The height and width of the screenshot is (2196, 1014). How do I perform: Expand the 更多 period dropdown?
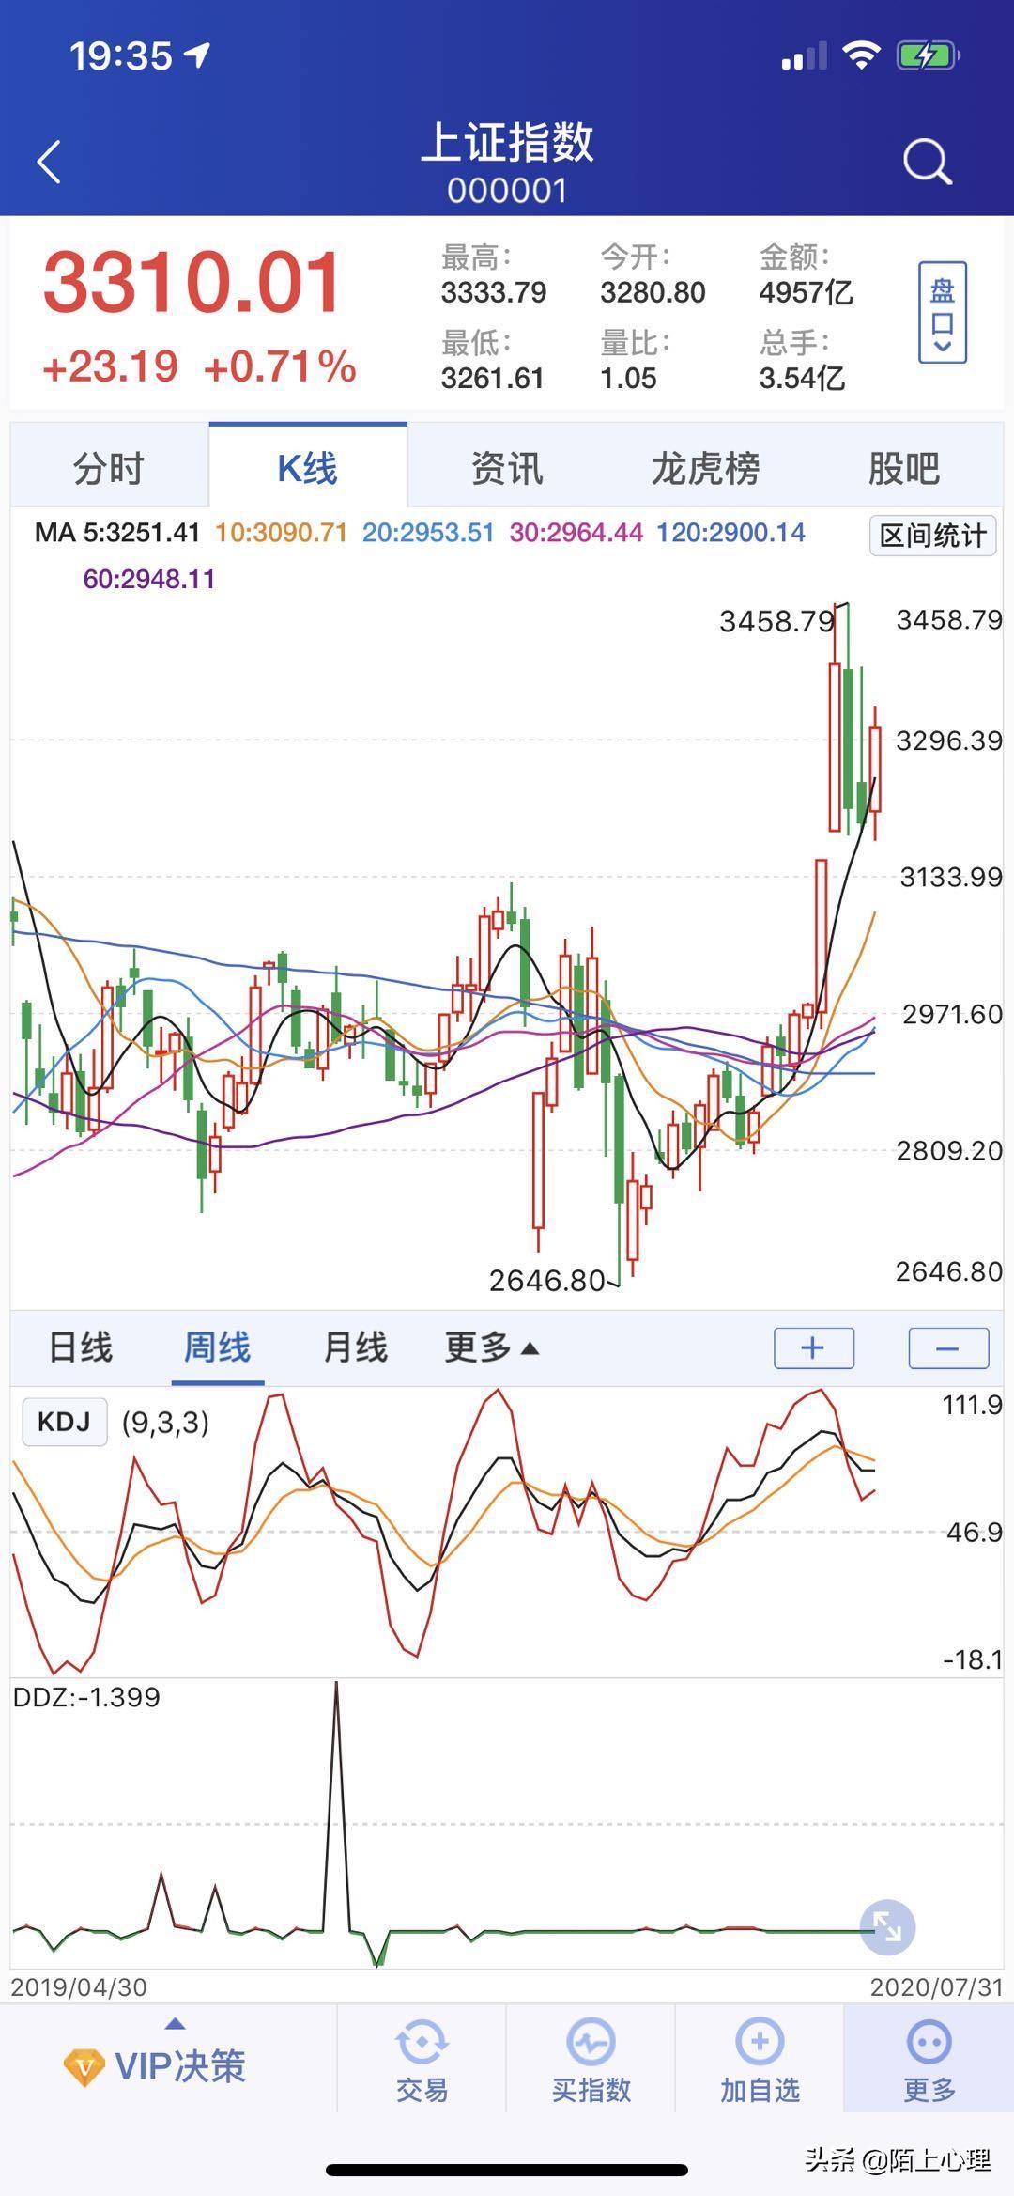pos(491,1347)
